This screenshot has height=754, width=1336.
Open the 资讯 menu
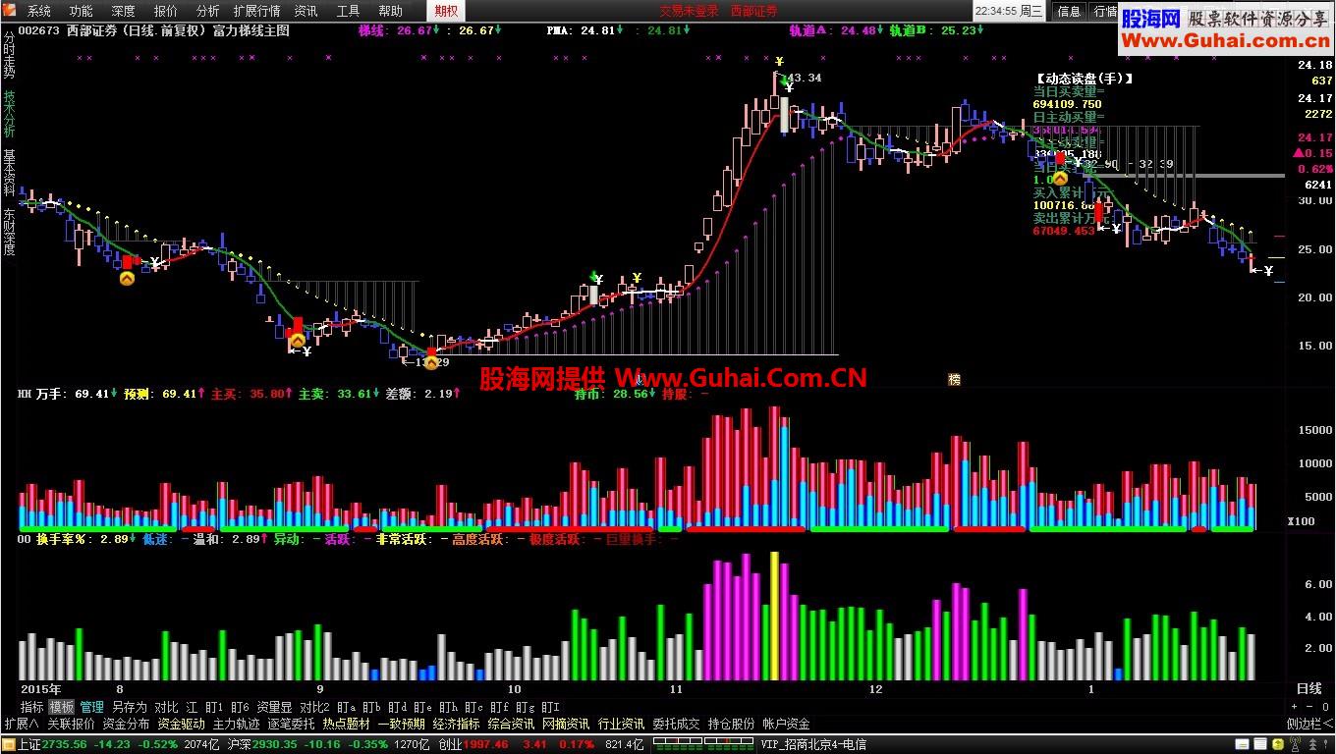click(x=306, y=11)
